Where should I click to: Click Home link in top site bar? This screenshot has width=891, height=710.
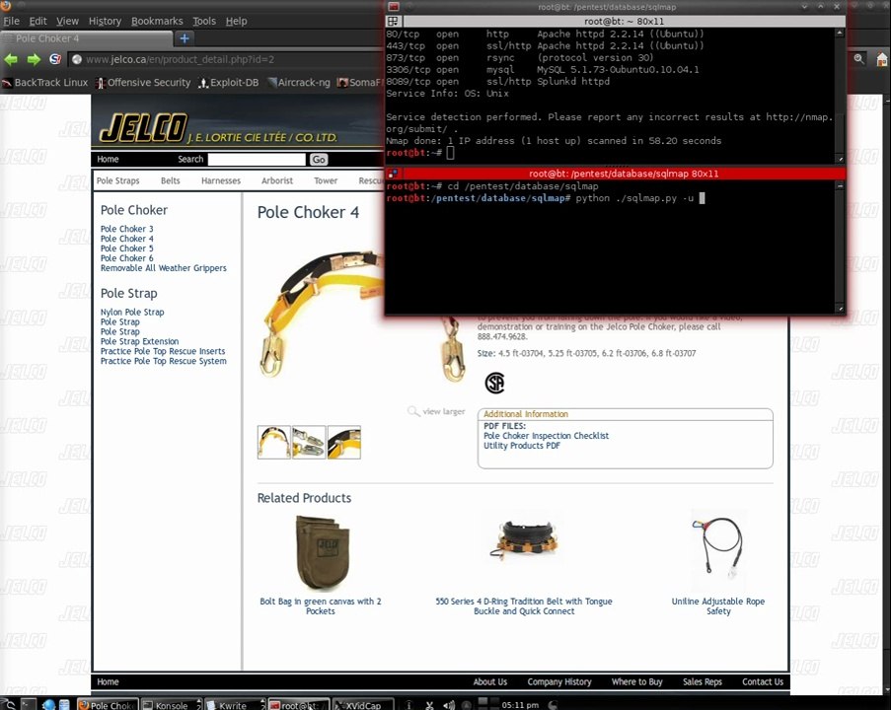tap(108, 159)
